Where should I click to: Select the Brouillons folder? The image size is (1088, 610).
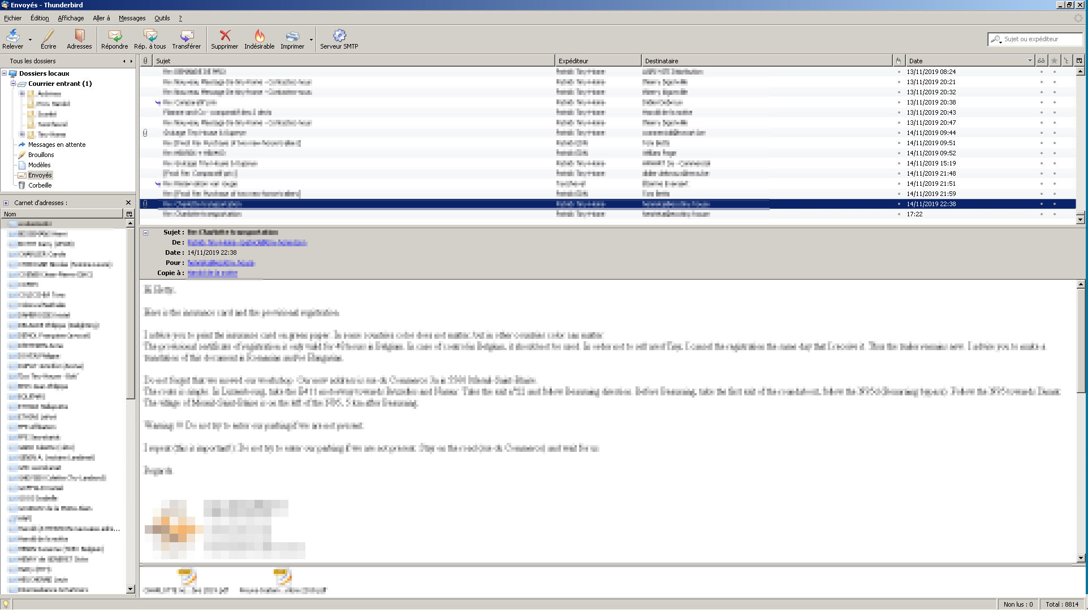[41, 155]
